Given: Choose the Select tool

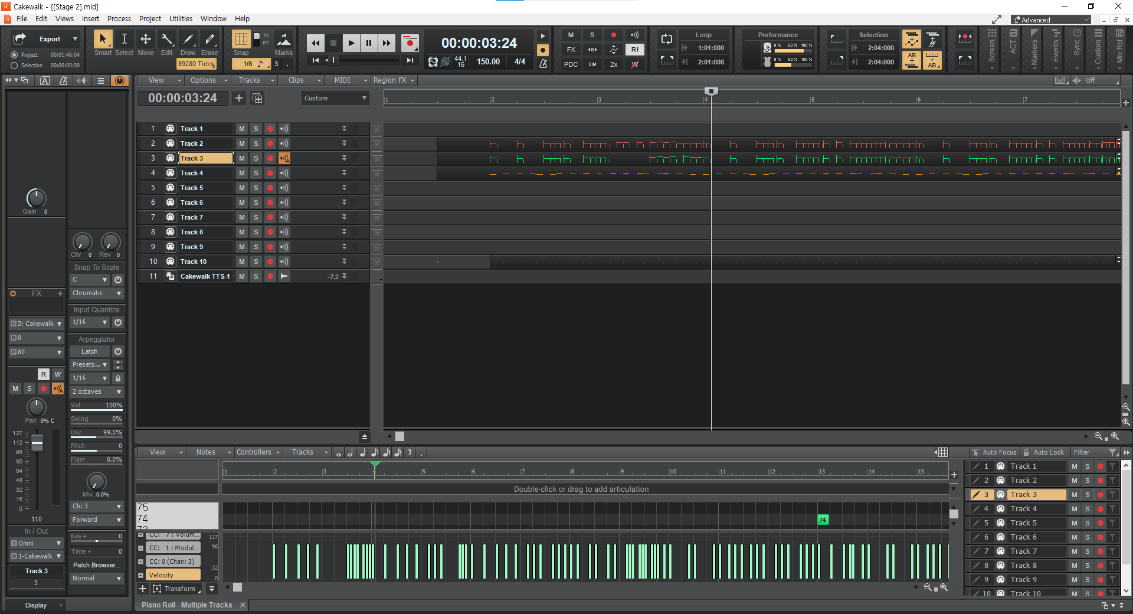Looking at the screenshot, I should point(124,39).
